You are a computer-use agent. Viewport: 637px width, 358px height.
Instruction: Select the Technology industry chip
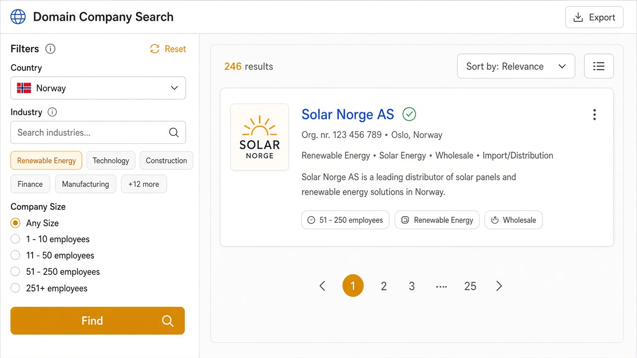(110, 161)
